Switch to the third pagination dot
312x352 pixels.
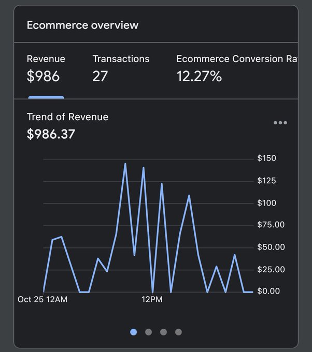(163, 332)
